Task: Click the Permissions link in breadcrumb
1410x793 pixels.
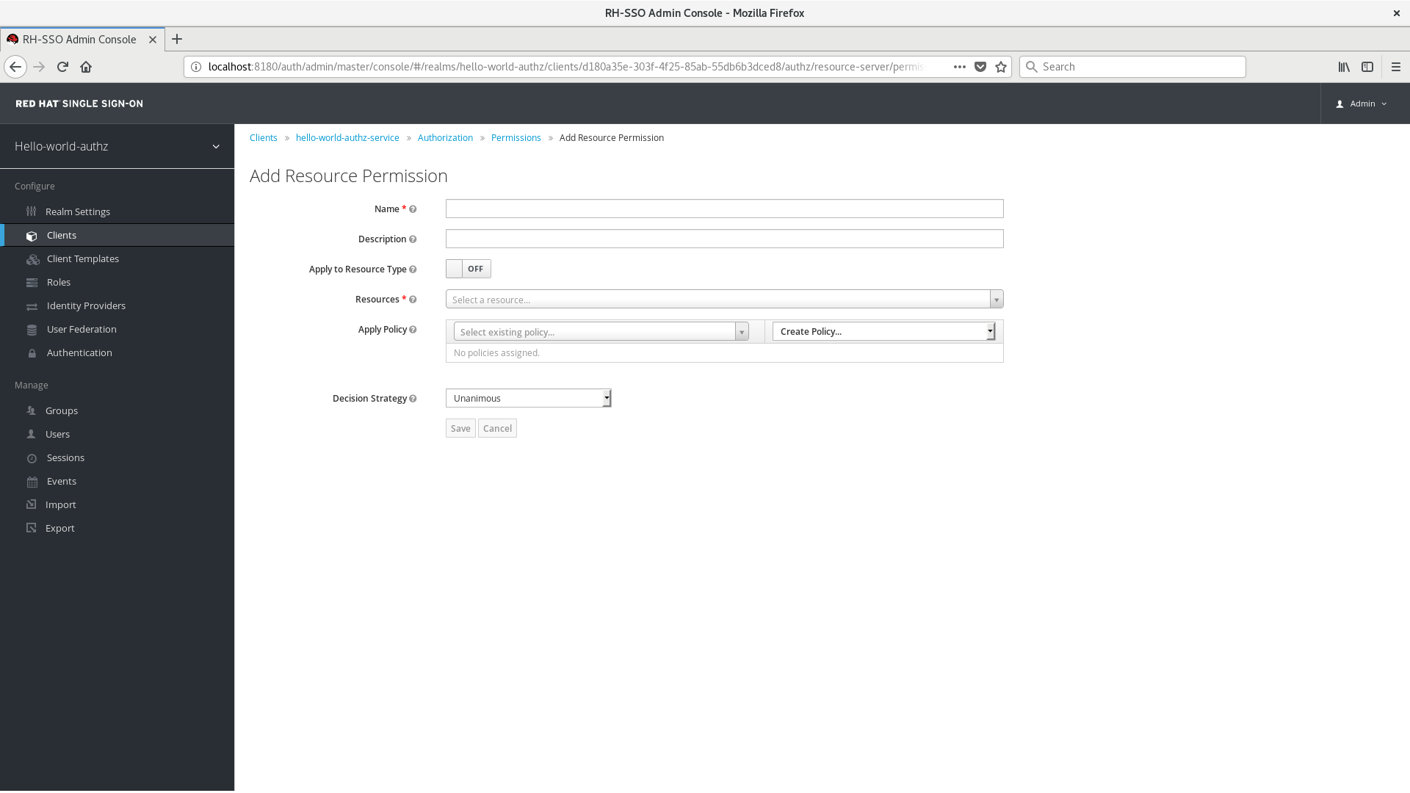Action: pyautogui.click(x=516, y=137)
